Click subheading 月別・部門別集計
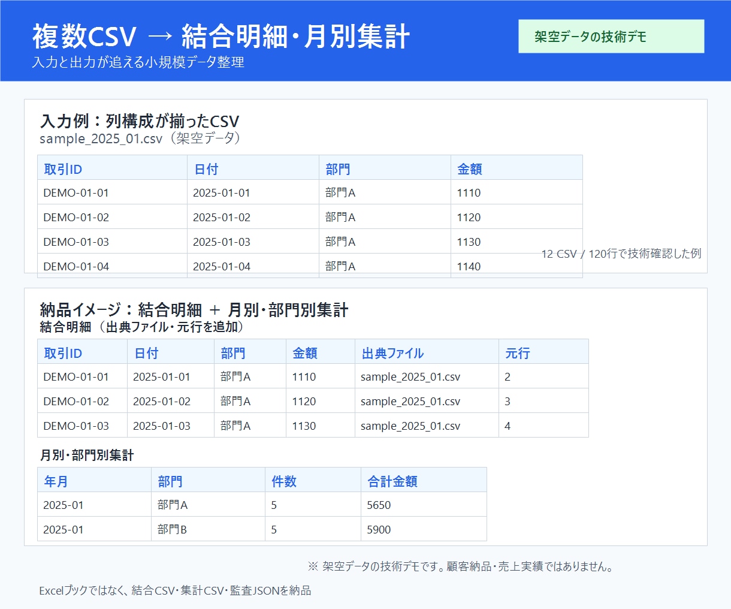 click(x=87, y=456)
